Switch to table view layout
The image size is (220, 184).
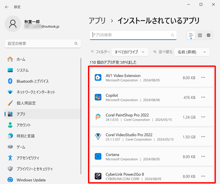point(209,35)
